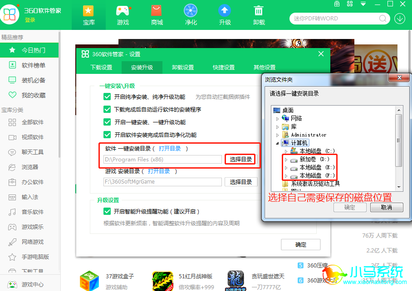
Task: Toggle 开启软件安装完成后自动净化功能 checkbox
Action: tap(107, 135)
